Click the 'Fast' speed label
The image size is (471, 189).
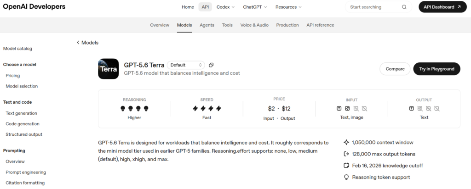(207, 118)
